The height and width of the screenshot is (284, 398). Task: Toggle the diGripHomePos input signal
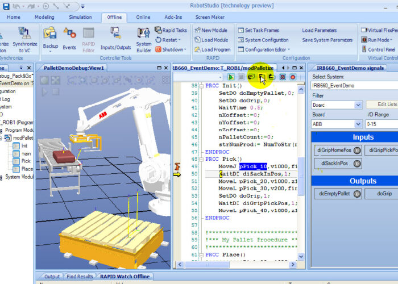pos(338,151)
